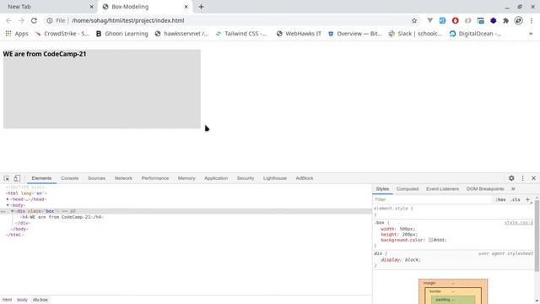Add a new style rule with plus icon

coord(527,199)
